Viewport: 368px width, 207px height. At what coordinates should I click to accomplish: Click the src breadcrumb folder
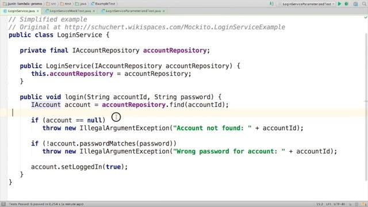point(51,4)
